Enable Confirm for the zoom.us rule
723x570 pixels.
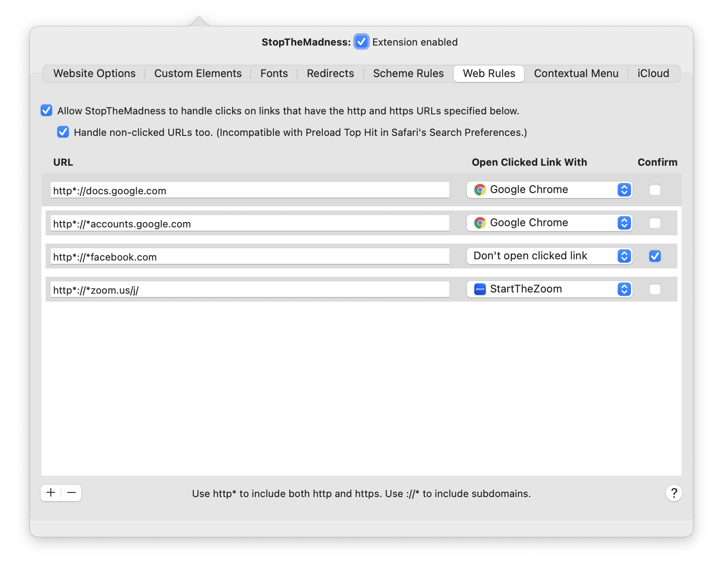point(655,289)
